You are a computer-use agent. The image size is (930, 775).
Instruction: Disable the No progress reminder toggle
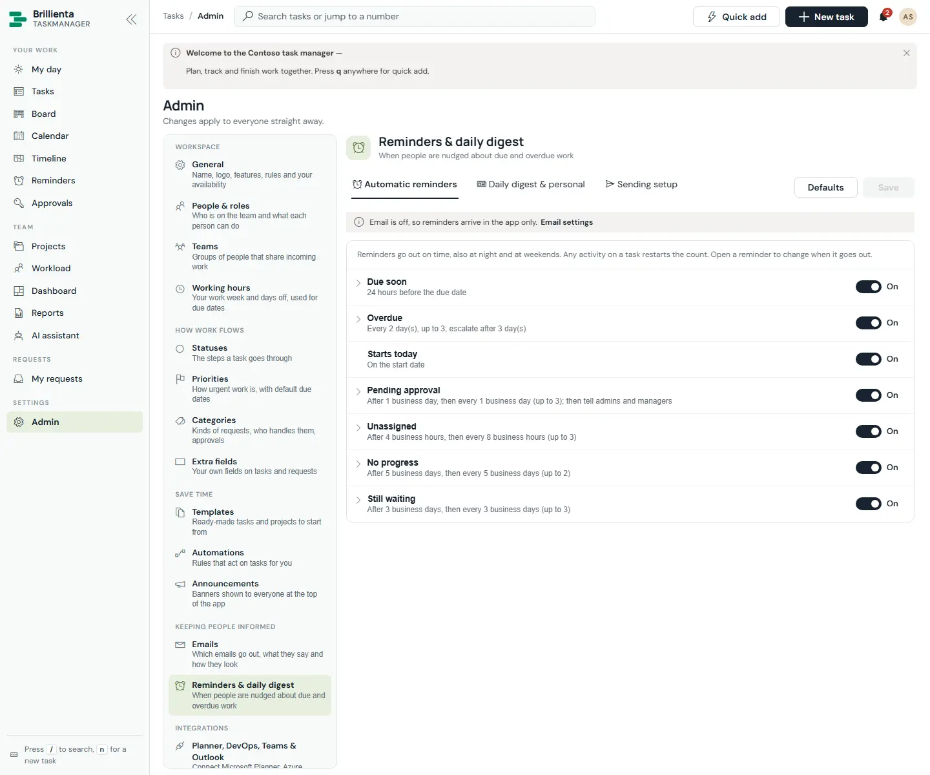tap(868, 468)
